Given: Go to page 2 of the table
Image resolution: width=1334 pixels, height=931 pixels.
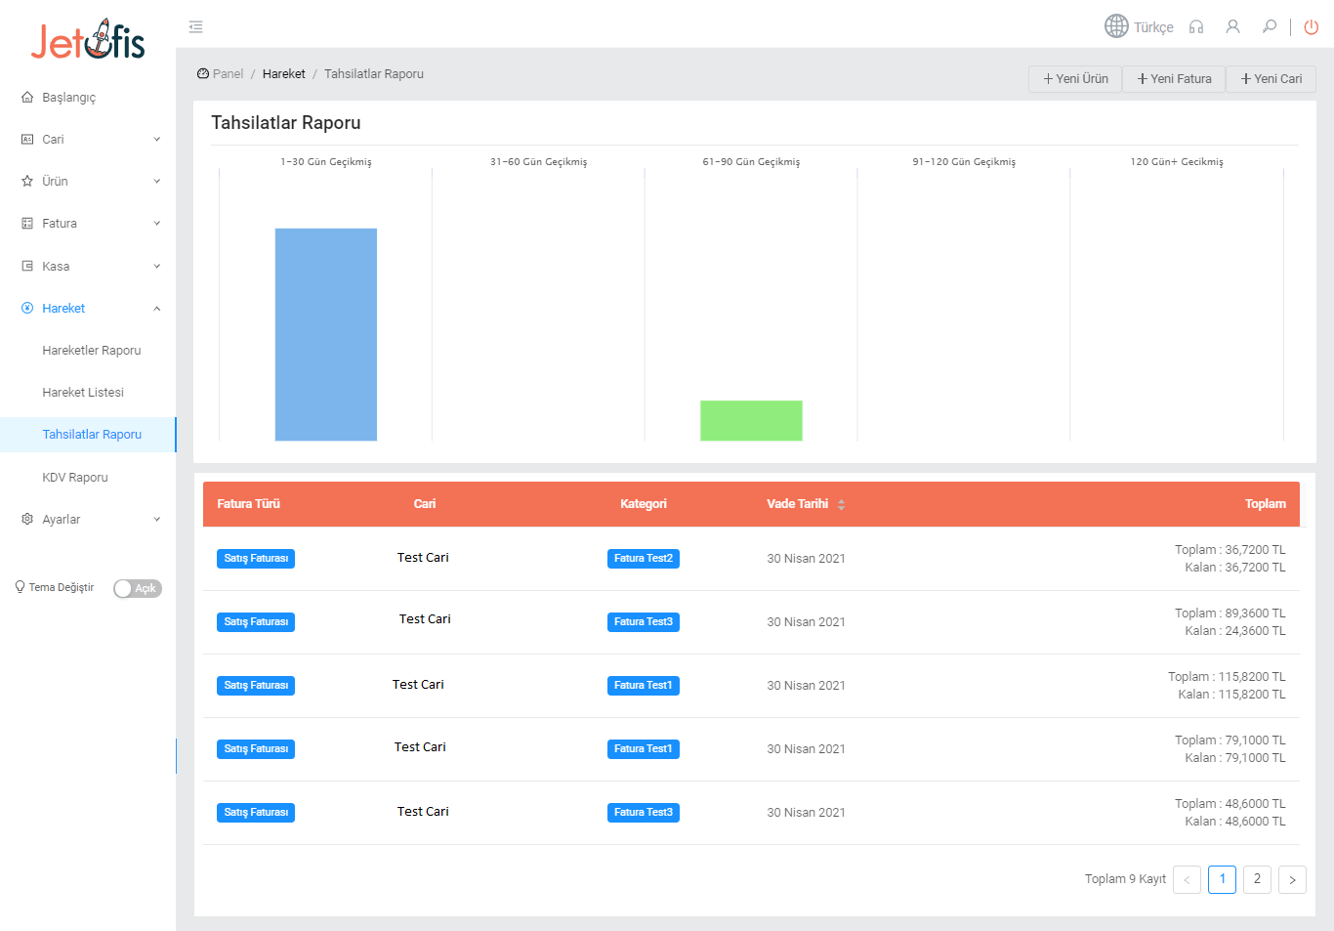Looking at the screenshot, I should (1257, 879).
